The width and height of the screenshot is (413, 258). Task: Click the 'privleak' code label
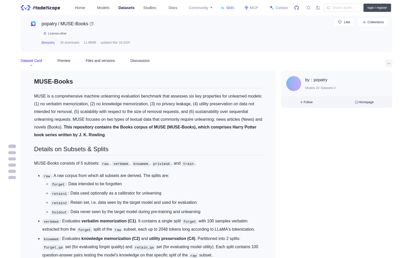tap(162, 164)
